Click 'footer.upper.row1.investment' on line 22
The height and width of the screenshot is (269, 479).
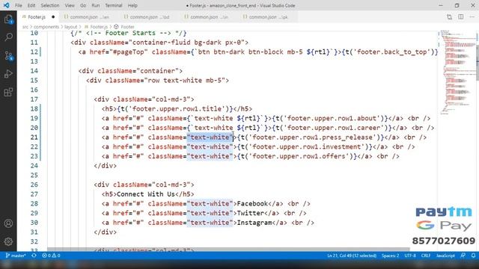click(307, 146)
